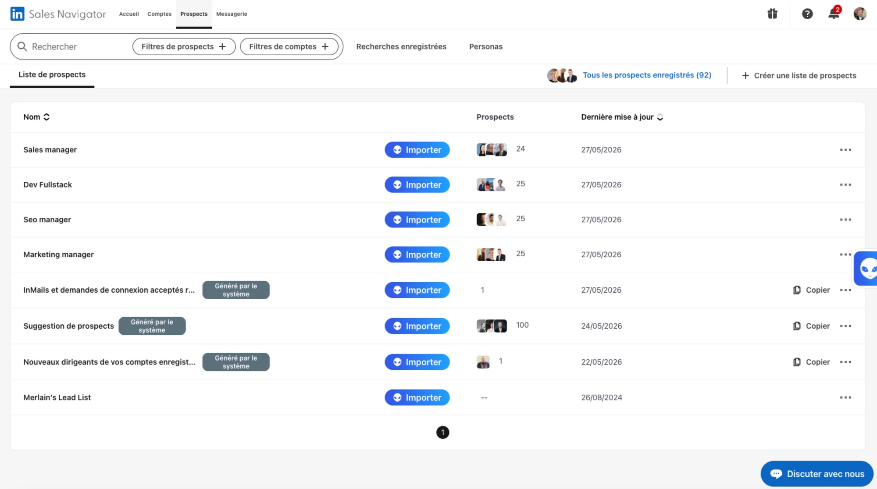Image resolution: width=877 pixels, height=489 pixels.
Task: Open the Marketing manager list
Action: click(x=59, y=255)
